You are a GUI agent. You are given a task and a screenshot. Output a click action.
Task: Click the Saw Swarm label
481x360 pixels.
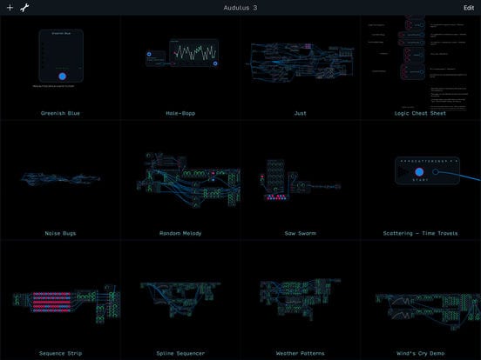(300, 233)
